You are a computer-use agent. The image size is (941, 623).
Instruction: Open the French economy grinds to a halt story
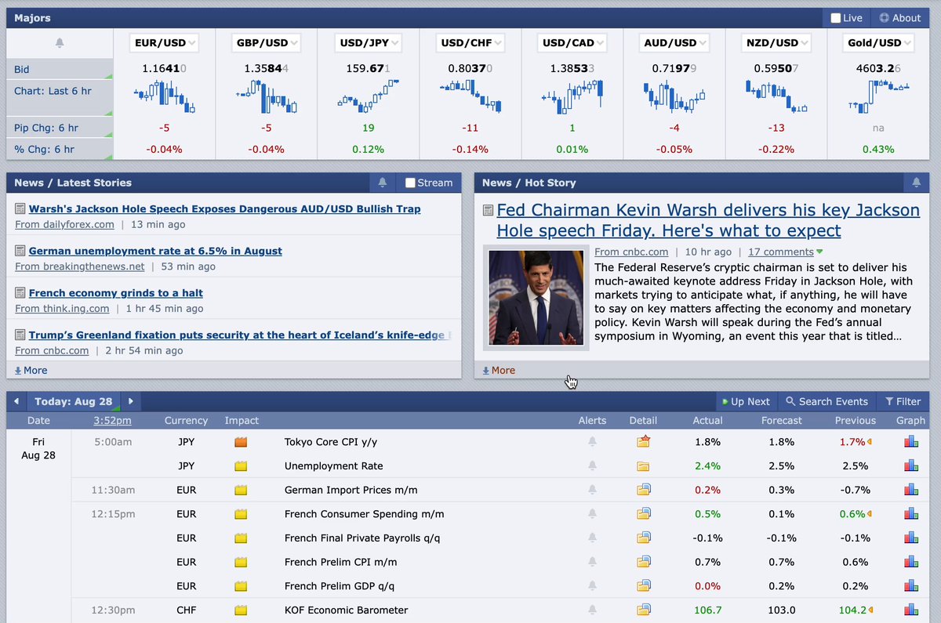[116, 293]
